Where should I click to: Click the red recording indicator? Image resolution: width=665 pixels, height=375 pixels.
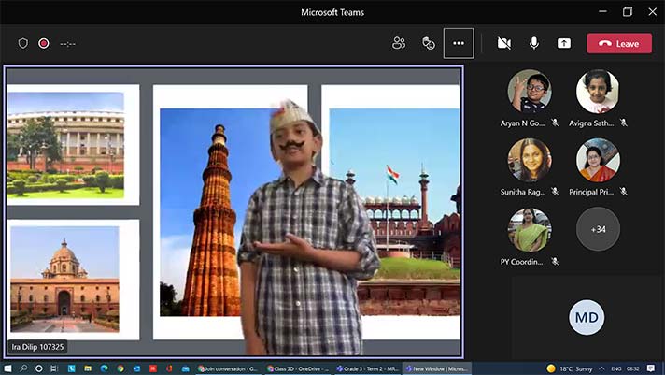(x=43, y=43)
